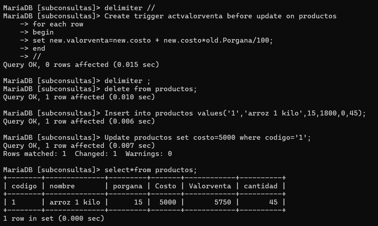Viewport: 378px width, 226px height.
Task: Click the 'porgana' column header
Action: (127, 186)
